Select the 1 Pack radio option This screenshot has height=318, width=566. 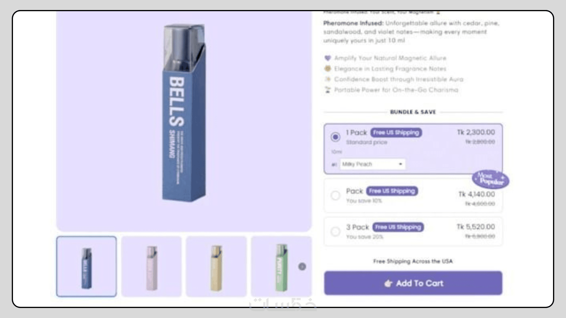tap(335, 137)
